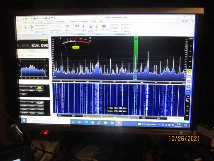
Task: Open Microsoft Edge from the taskbar
Action: (86, 122)
